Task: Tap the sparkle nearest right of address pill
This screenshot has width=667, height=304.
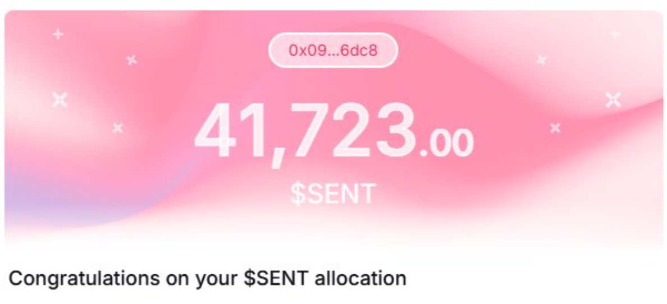Action: point(542,59)
